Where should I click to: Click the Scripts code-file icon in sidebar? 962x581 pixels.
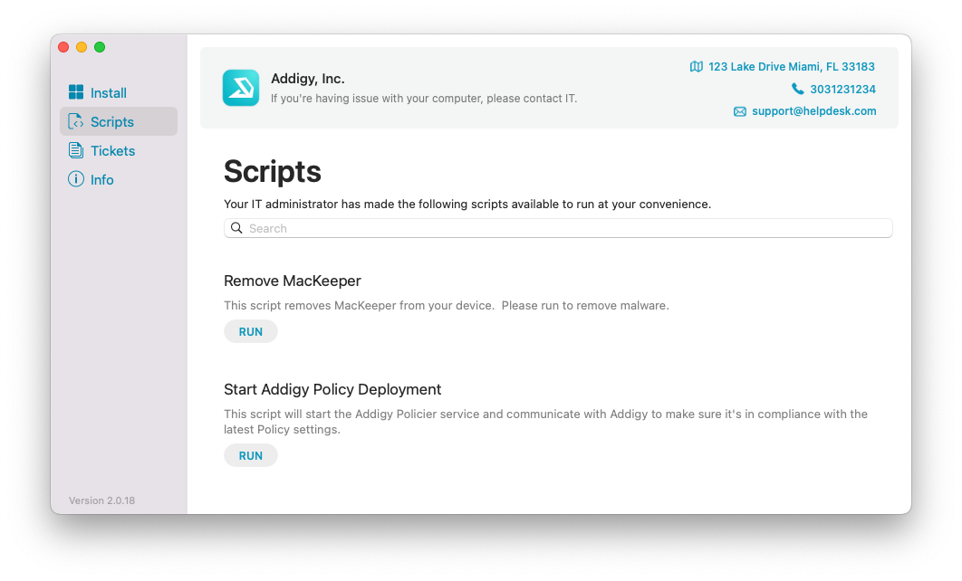tap(76, 121)
